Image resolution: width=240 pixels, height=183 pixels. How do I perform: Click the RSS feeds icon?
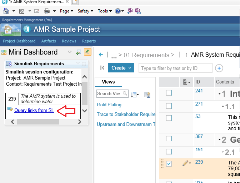(x=21, y=11)
